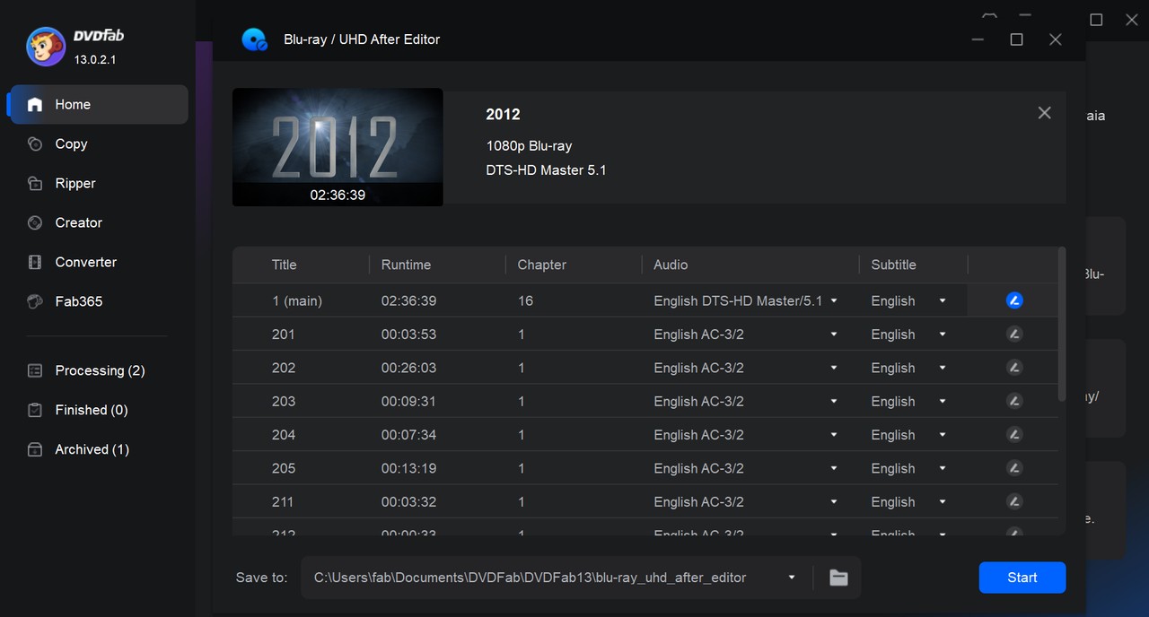Close the 2012 source info panel
This screenshot has height=617, width=1149.
point(1044,113)
